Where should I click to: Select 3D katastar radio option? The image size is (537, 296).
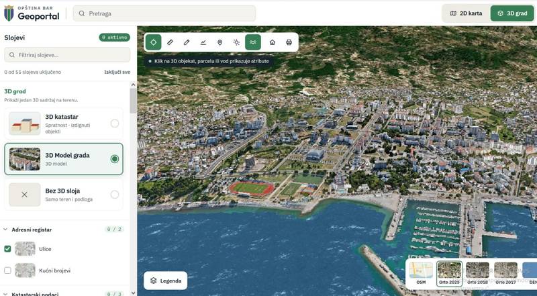(115, 124)
